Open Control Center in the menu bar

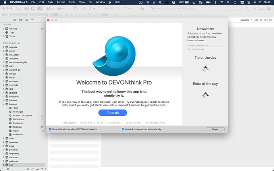(249, 2)
